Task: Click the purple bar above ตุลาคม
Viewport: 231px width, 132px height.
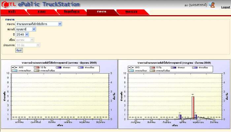Action: (180, 117)
